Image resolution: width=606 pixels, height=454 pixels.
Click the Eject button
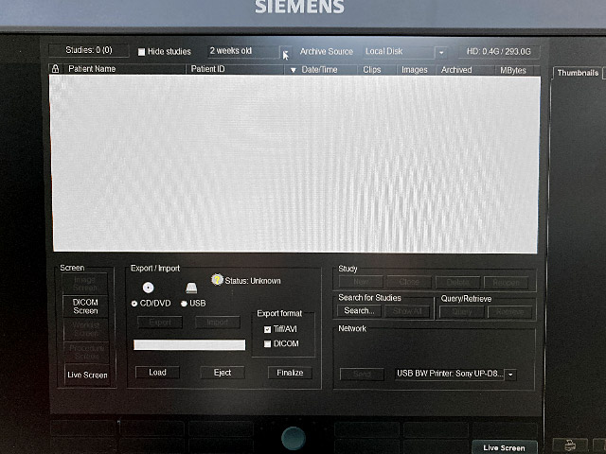[x=223, y=373]
